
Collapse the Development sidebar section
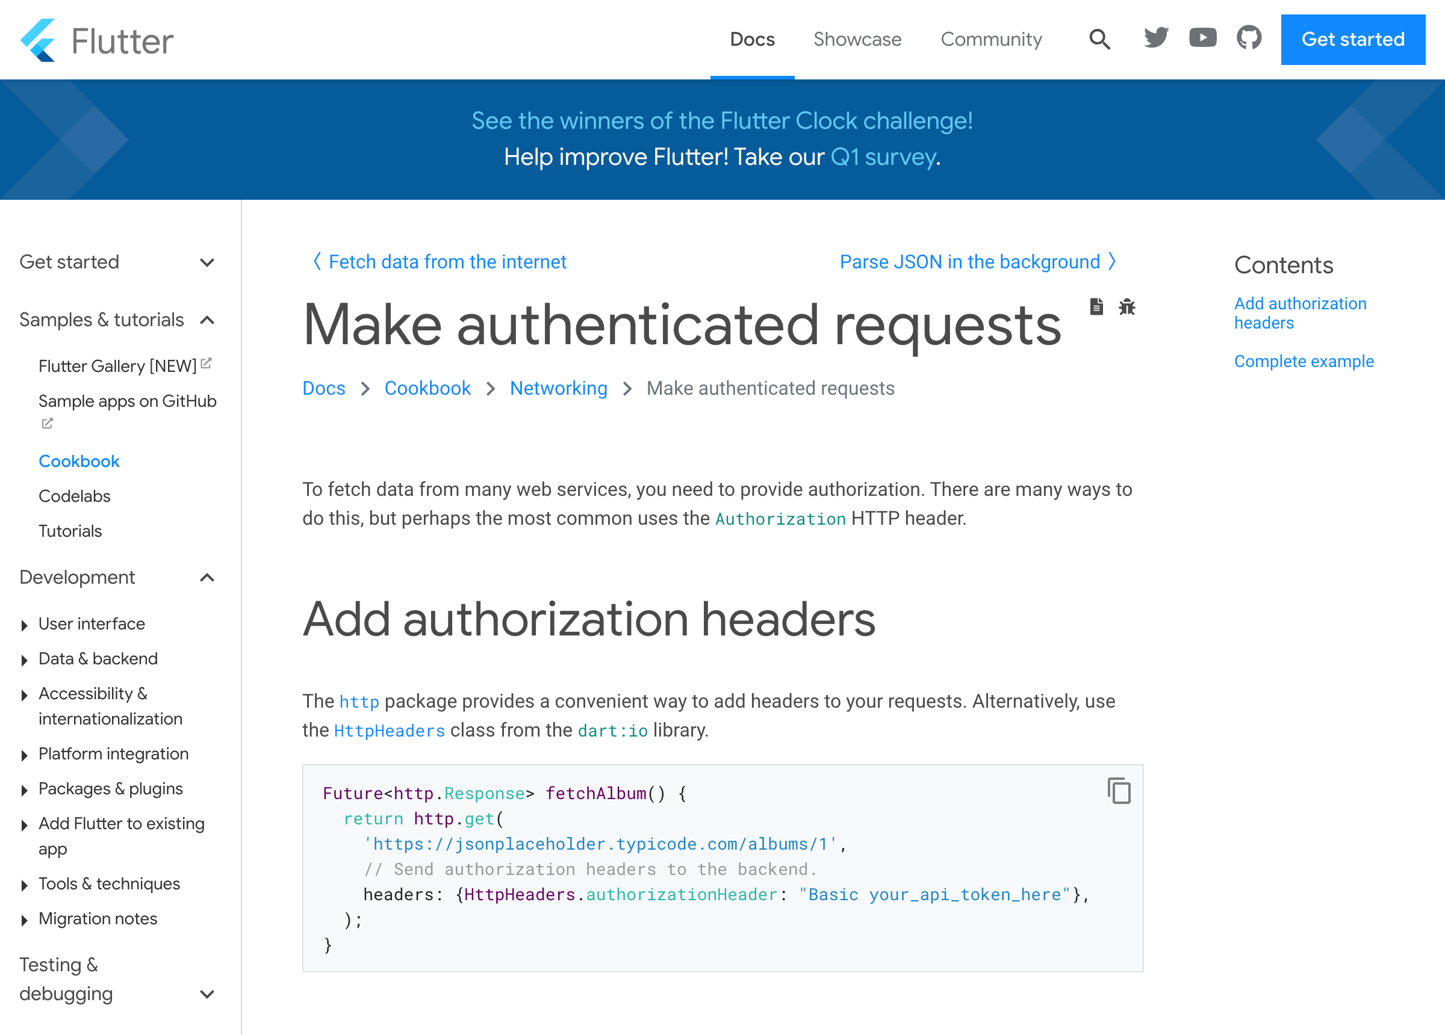[x=207, y=578]
